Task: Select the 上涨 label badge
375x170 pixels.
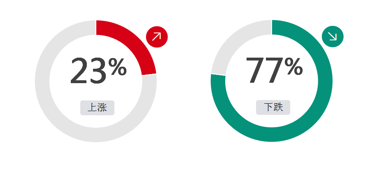Action: tap(97, 108)
